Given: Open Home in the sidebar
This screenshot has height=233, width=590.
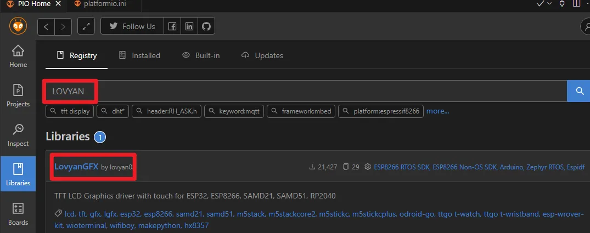Looking at the screenshot, I should coord(18,56).
